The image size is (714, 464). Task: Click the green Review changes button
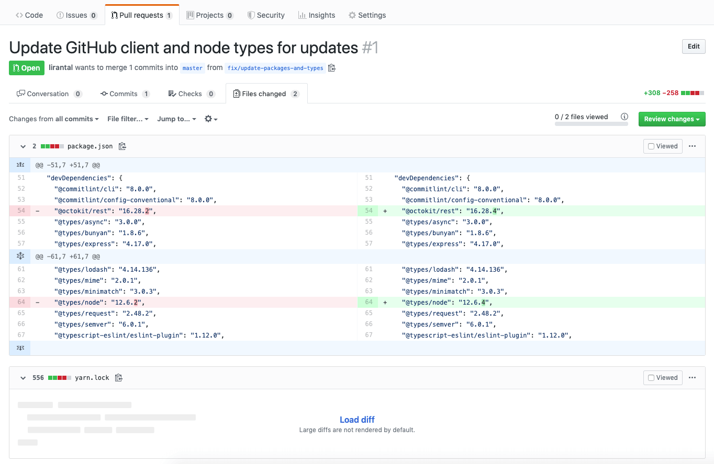click(x=672, y=119)
